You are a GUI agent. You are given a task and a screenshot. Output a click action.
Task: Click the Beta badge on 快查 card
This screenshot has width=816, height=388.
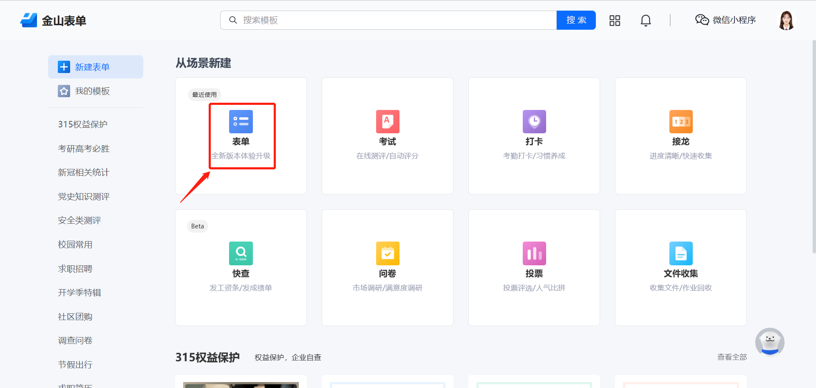pyautogui.click(x=198, y=226)
